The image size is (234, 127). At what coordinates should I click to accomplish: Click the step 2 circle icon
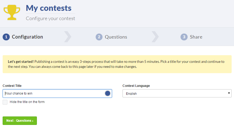(99, 37)
